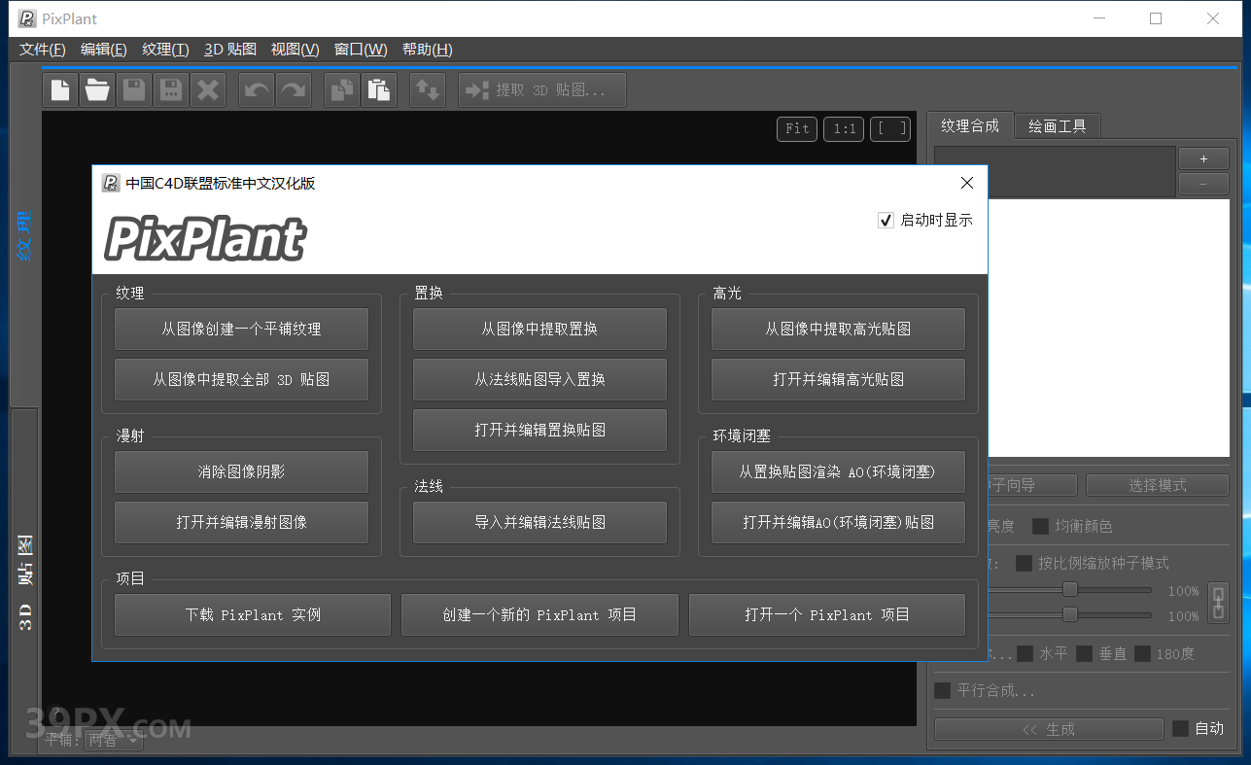Select the 纹理 vertical side tab
Screen dimensions: 1251x765
click(x=25, y=236)
